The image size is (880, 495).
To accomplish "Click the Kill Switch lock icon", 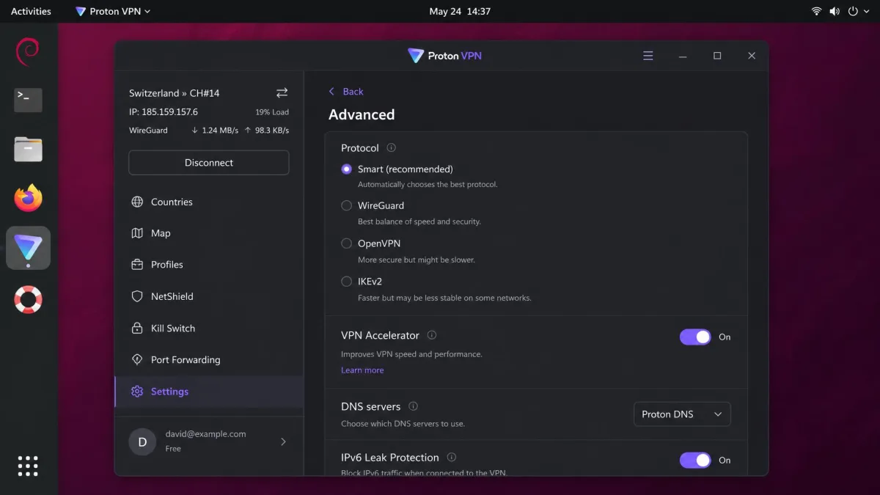I will pyautogui.click(x=137, y=329).
